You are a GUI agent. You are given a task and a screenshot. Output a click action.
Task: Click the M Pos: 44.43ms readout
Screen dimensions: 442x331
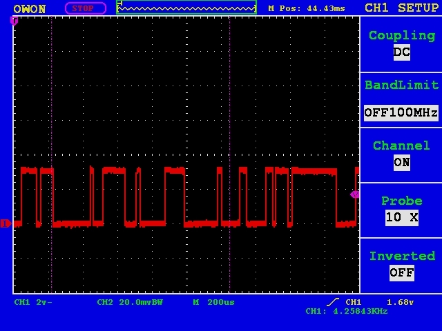(307, 8)
